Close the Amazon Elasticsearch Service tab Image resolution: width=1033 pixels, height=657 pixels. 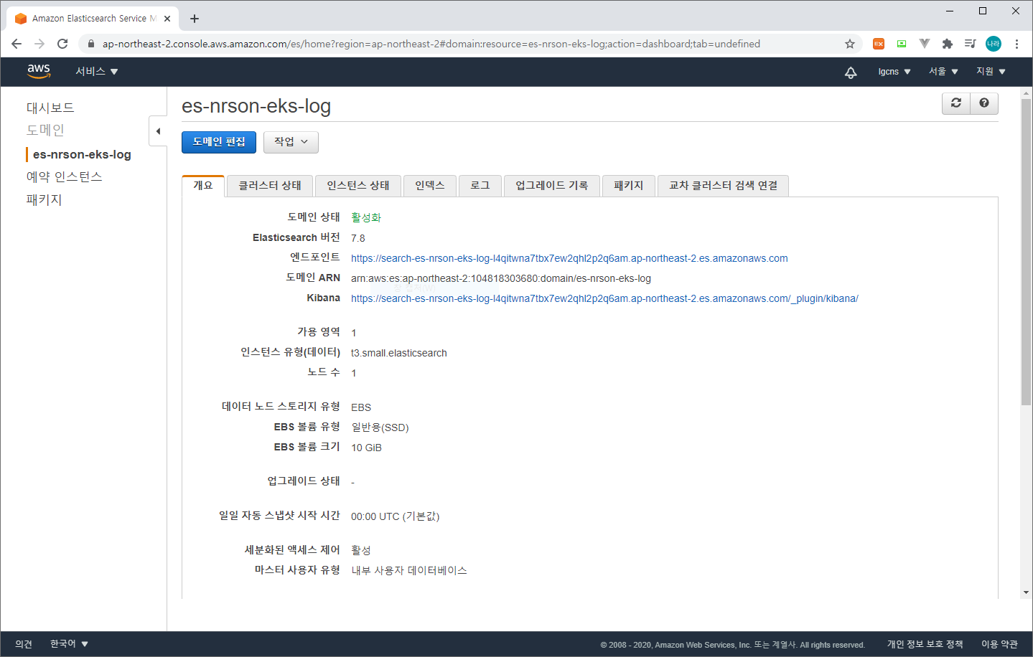click(x=167, y=19)
